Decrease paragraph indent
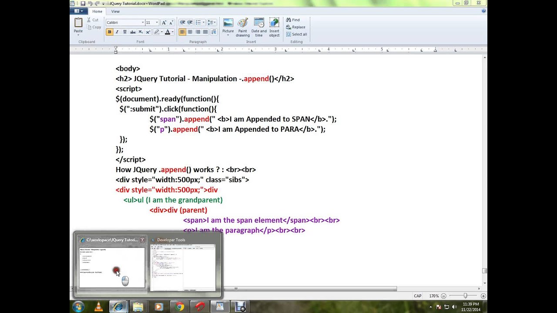 point(182,23)
